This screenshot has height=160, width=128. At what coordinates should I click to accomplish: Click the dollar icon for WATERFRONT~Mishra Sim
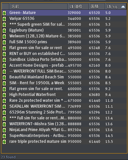4,124
